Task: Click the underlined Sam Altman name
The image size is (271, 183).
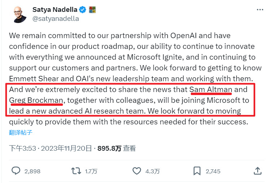Action: [211, 90]
